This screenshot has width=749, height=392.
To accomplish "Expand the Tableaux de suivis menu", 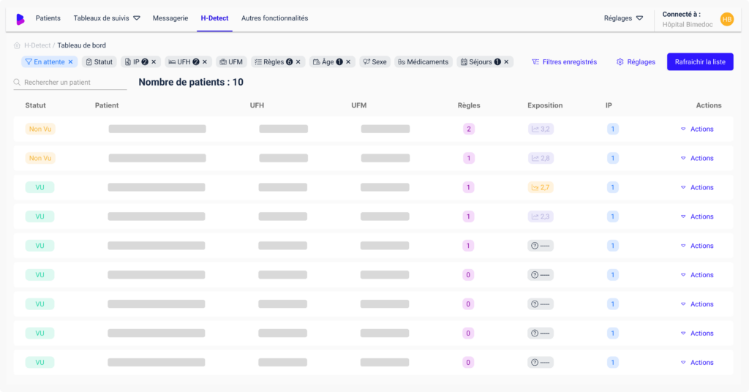I will [107, 18].
